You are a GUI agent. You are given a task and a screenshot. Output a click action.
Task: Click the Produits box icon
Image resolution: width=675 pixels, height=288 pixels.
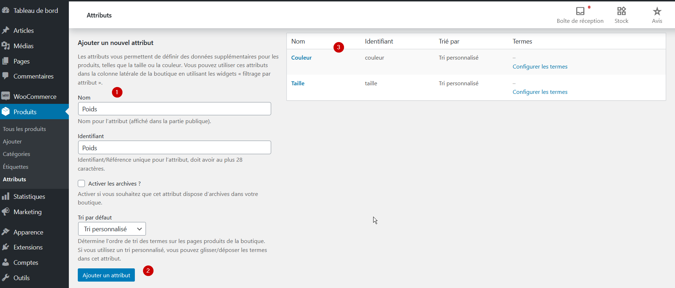click(x=6, y=112)
